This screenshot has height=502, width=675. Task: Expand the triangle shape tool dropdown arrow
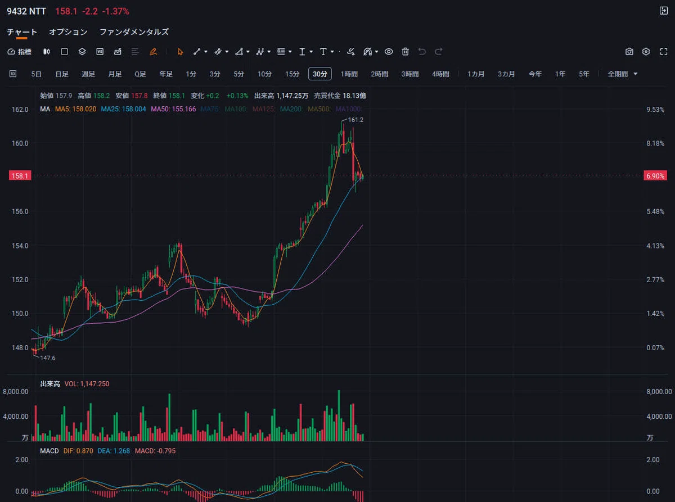pos(248,52)
